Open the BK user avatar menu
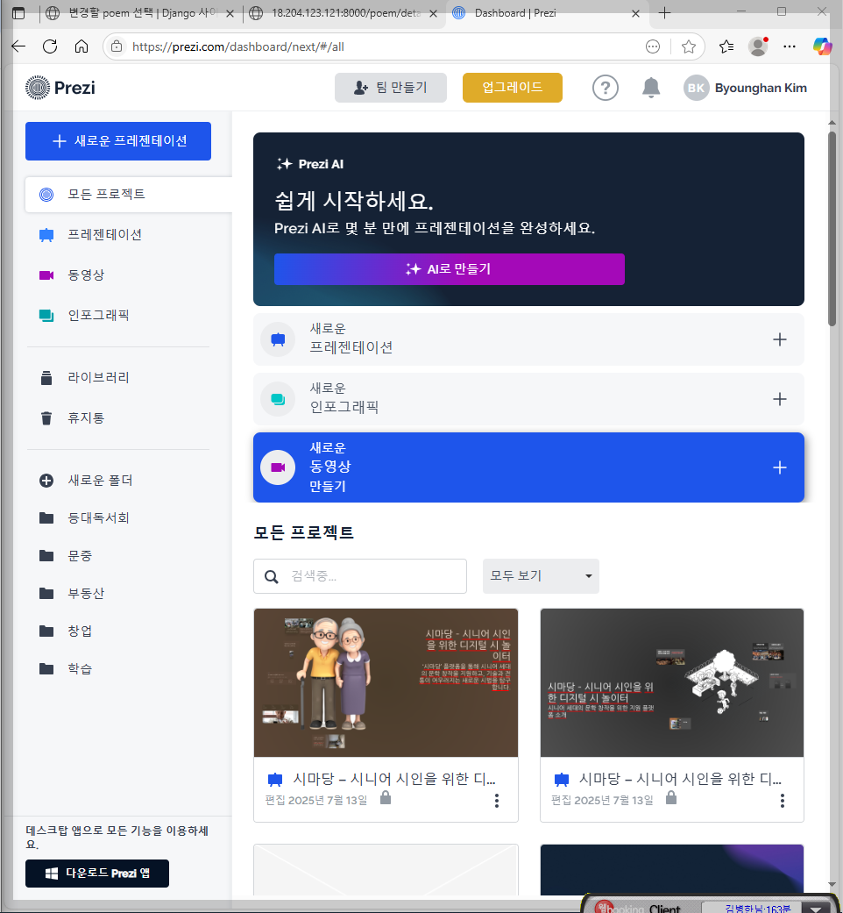 point(696,88)
